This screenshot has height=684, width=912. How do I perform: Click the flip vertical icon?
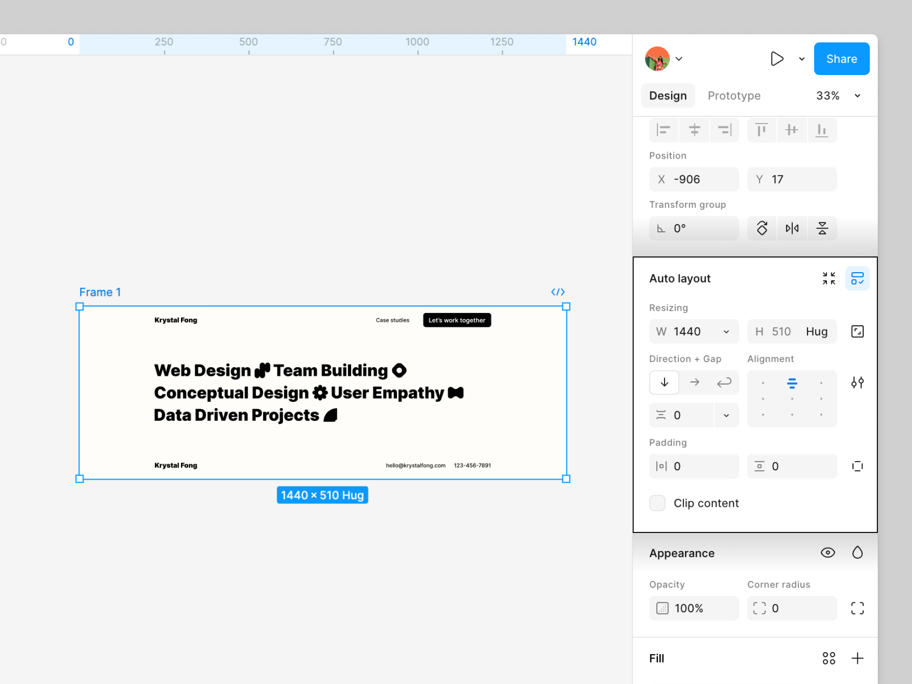(x=822, y=228)
